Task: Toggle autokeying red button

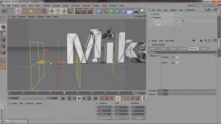Action: pyautogui.click(x=107, y=99)
